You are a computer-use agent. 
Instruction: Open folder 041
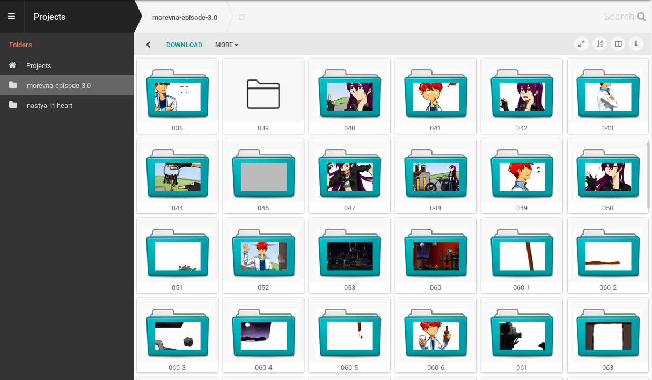click(x=435, y=96)
